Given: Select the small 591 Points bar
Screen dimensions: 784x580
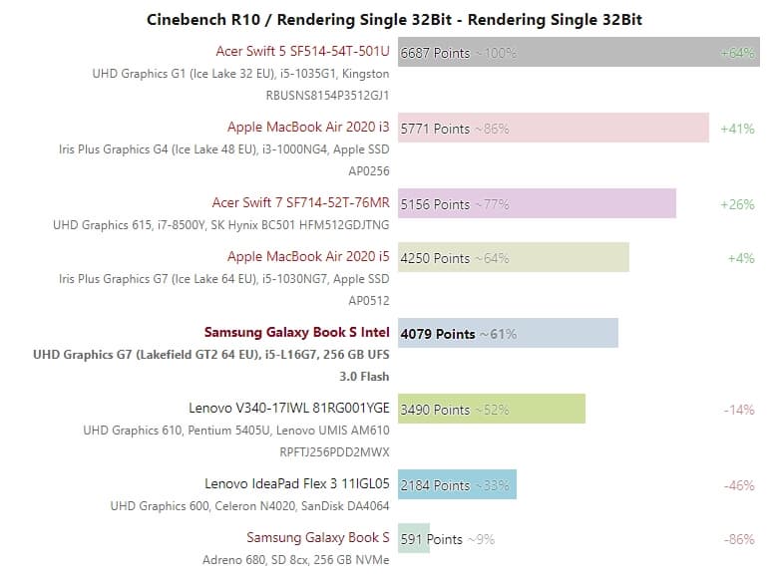Looking at the screenshot, I should tap(413, 538).
